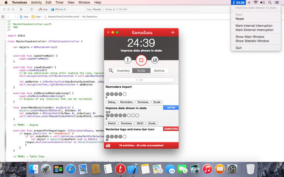Screen dimensions: 284x177
Task: Open Xcode from the Dock
Action: 133,169
